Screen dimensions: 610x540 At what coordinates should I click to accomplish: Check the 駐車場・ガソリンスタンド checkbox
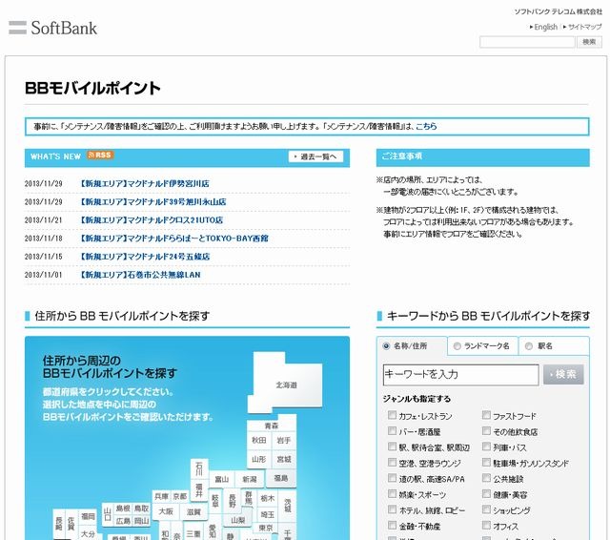point(486,463)
